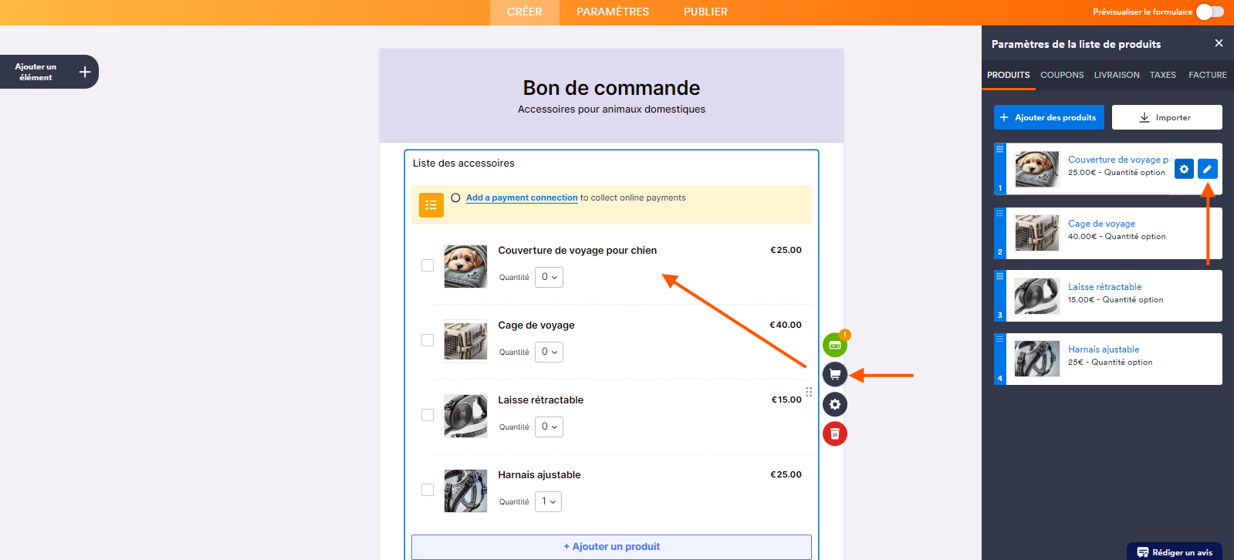Select the Bon de commande heading

click(611, 88)
